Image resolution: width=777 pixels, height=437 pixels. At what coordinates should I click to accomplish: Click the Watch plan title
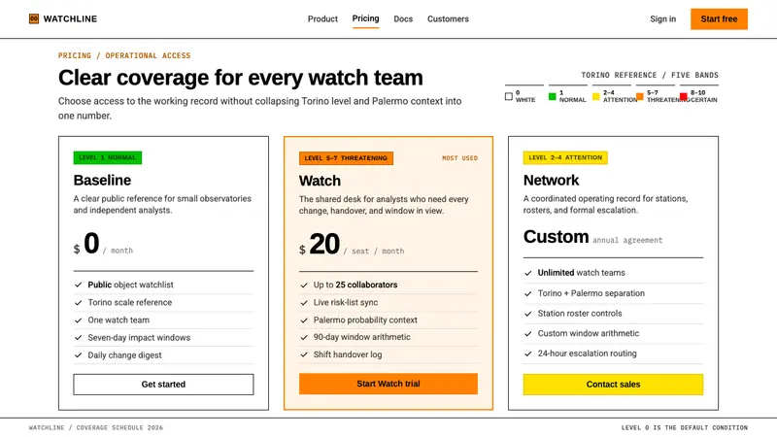(320, 181)
